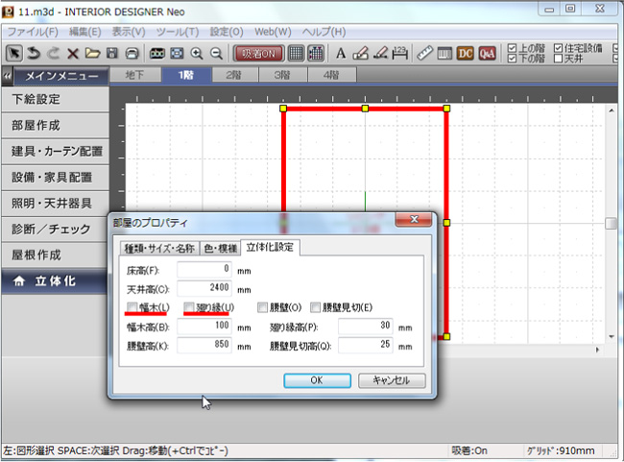Enable the 廻り縁(U) checkbox
624x462 pixels.
[x=190, y=307]
